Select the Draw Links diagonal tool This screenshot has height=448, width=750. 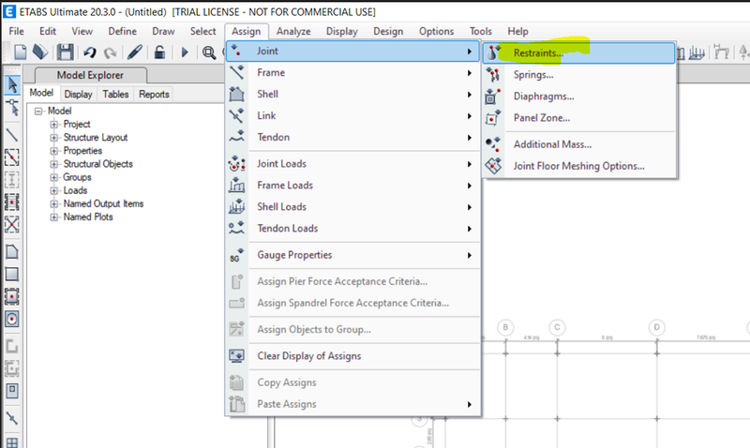click(x=12, y=418)
